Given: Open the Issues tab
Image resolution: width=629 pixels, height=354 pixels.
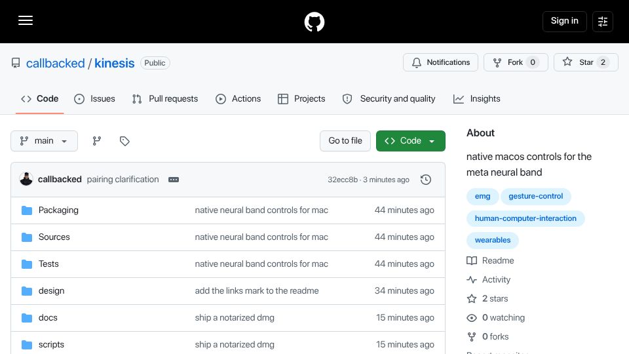Looking at the screenshot, I should point(94,99).
